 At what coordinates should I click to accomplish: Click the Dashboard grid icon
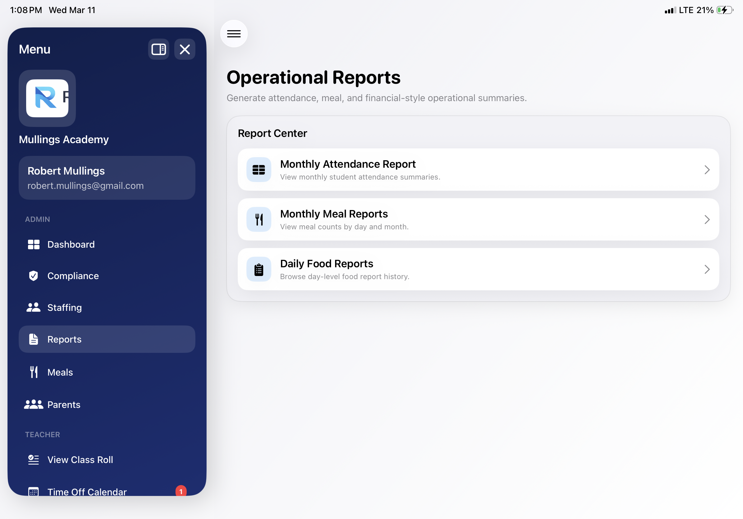[34, 245]
